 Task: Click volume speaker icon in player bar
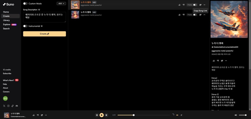236,115
